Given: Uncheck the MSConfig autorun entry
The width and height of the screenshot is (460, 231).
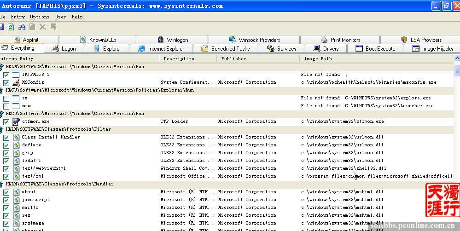Looking at the screenshot, I should 6,83.
